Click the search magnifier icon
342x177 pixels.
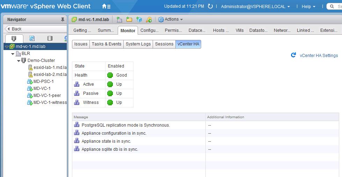(332, 6)
